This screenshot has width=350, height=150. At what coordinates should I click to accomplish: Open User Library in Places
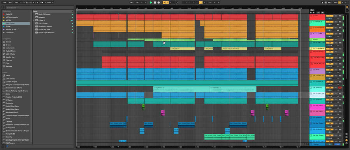click(x=10, y=78)
